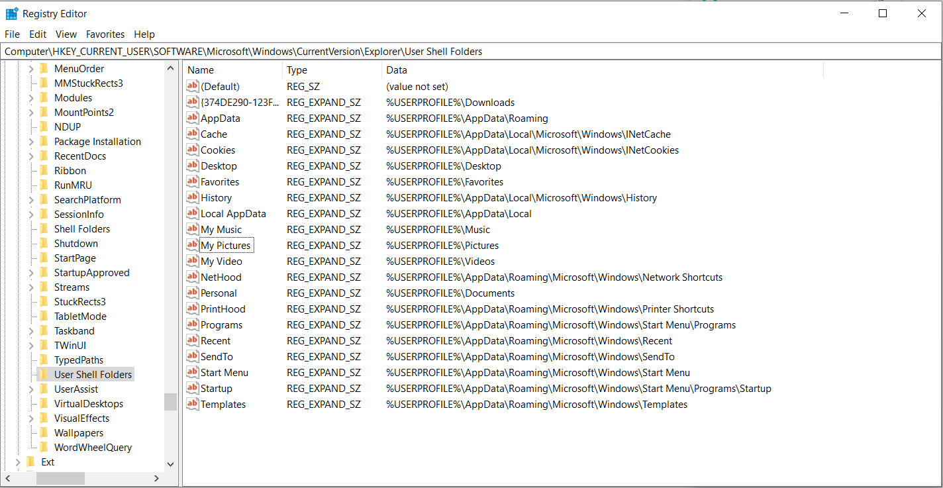Select the folder icon of the Wallpapers key
The width and height of the screenshot is (943, 488).
click(44, 432)
